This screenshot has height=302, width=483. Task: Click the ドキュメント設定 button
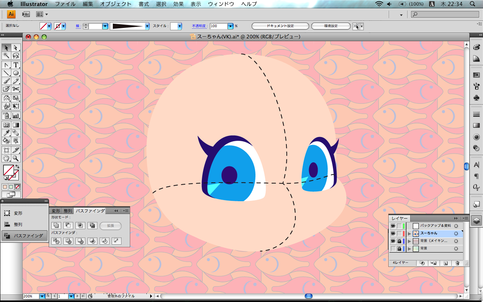(280, 26)
